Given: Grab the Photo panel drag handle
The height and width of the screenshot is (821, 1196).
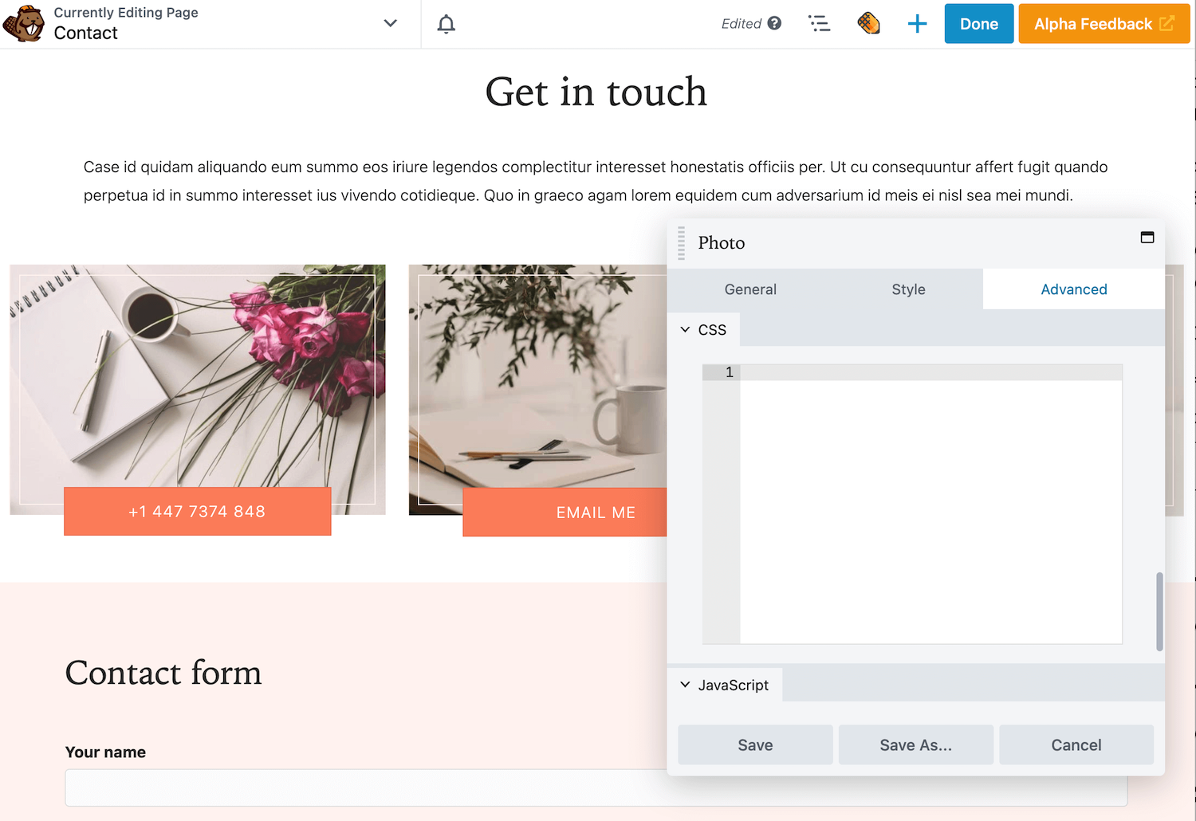Looking at the screenshot, I should click(x=681, y=243).
